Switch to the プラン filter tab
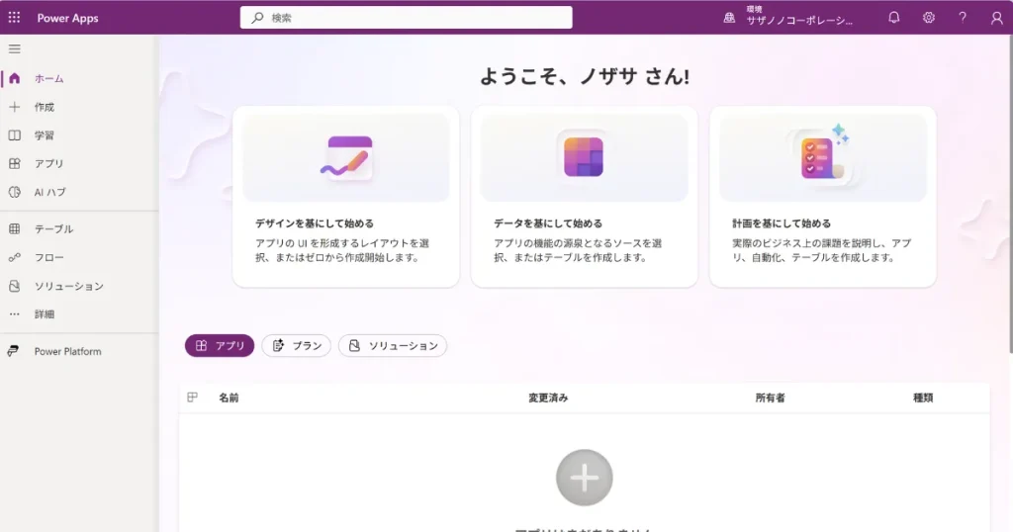The image size is (1013, 532). point(297,346)
